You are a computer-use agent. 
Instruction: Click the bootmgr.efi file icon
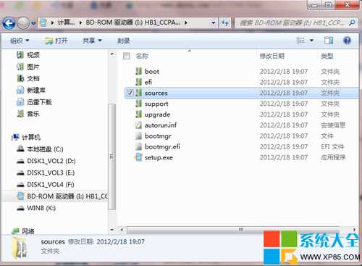click(138, 146)
